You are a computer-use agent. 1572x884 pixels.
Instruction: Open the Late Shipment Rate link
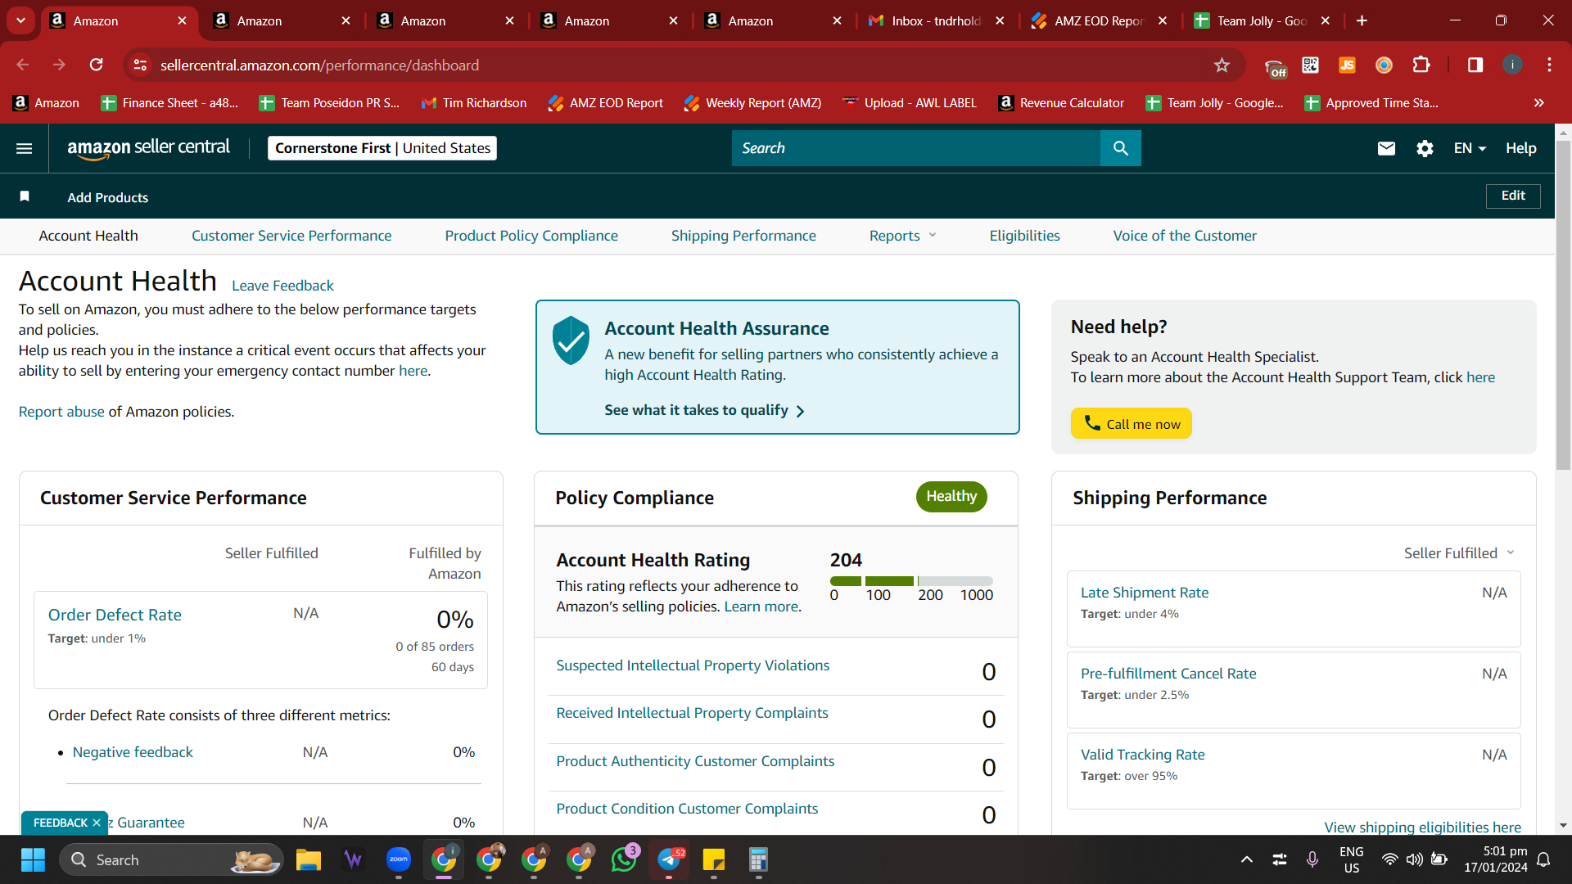[1144, 593]
